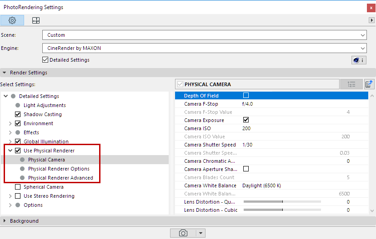Expand the Options tree node
This screenshot has width=376, height=239.
click(x=10, y=205)
